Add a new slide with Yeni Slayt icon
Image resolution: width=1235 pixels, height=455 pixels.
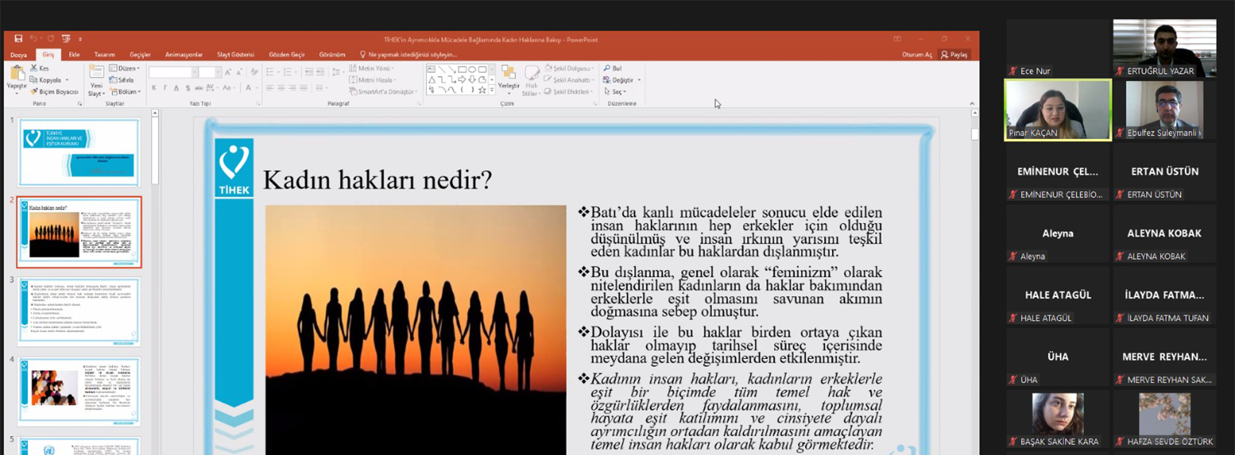(96, 72)
